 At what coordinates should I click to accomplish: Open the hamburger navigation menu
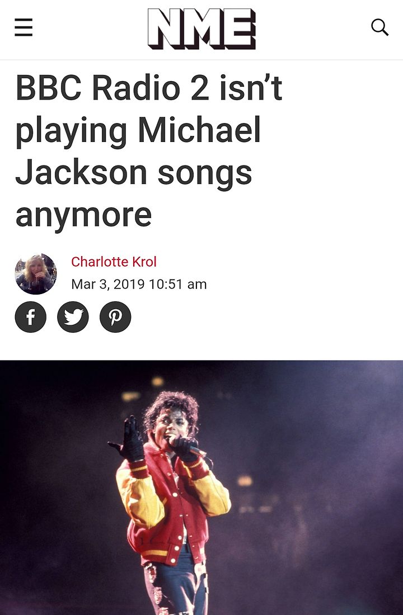(24, 28)
